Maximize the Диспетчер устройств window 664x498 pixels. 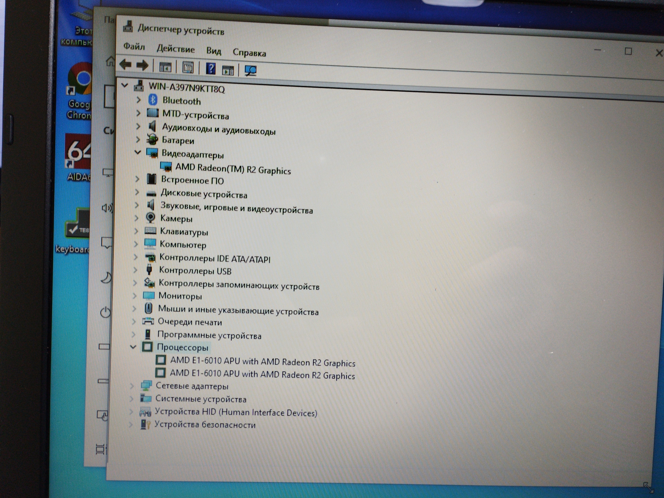628,51
